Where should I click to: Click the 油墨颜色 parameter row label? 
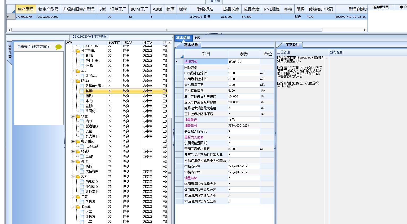[206, 120]
